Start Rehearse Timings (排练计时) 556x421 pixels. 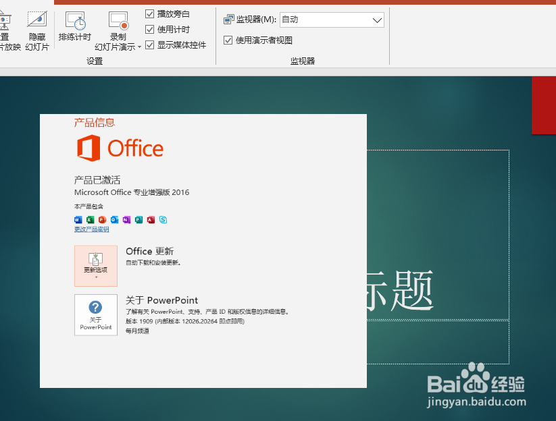coord(75,26)
